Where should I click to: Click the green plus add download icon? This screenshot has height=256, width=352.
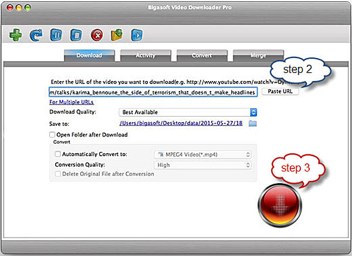(15, 35)
